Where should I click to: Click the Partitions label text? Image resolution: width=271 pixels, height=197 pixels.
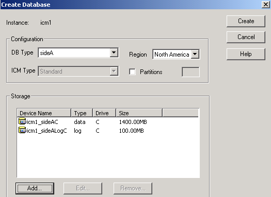(x=151, y=72)
